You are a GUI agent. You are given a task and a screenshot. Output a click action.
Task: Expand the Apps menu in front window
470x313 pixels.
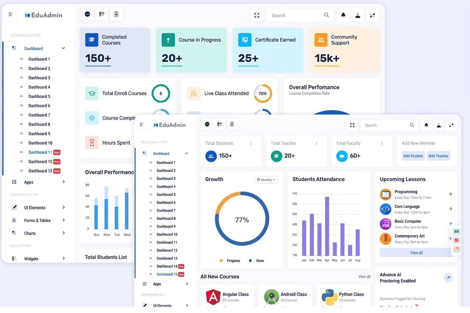click(187, 284)
